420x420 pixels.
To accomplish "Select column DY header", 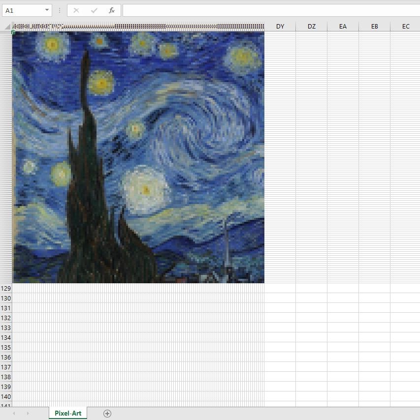I will pyautogui.click(x=280, y=27).
